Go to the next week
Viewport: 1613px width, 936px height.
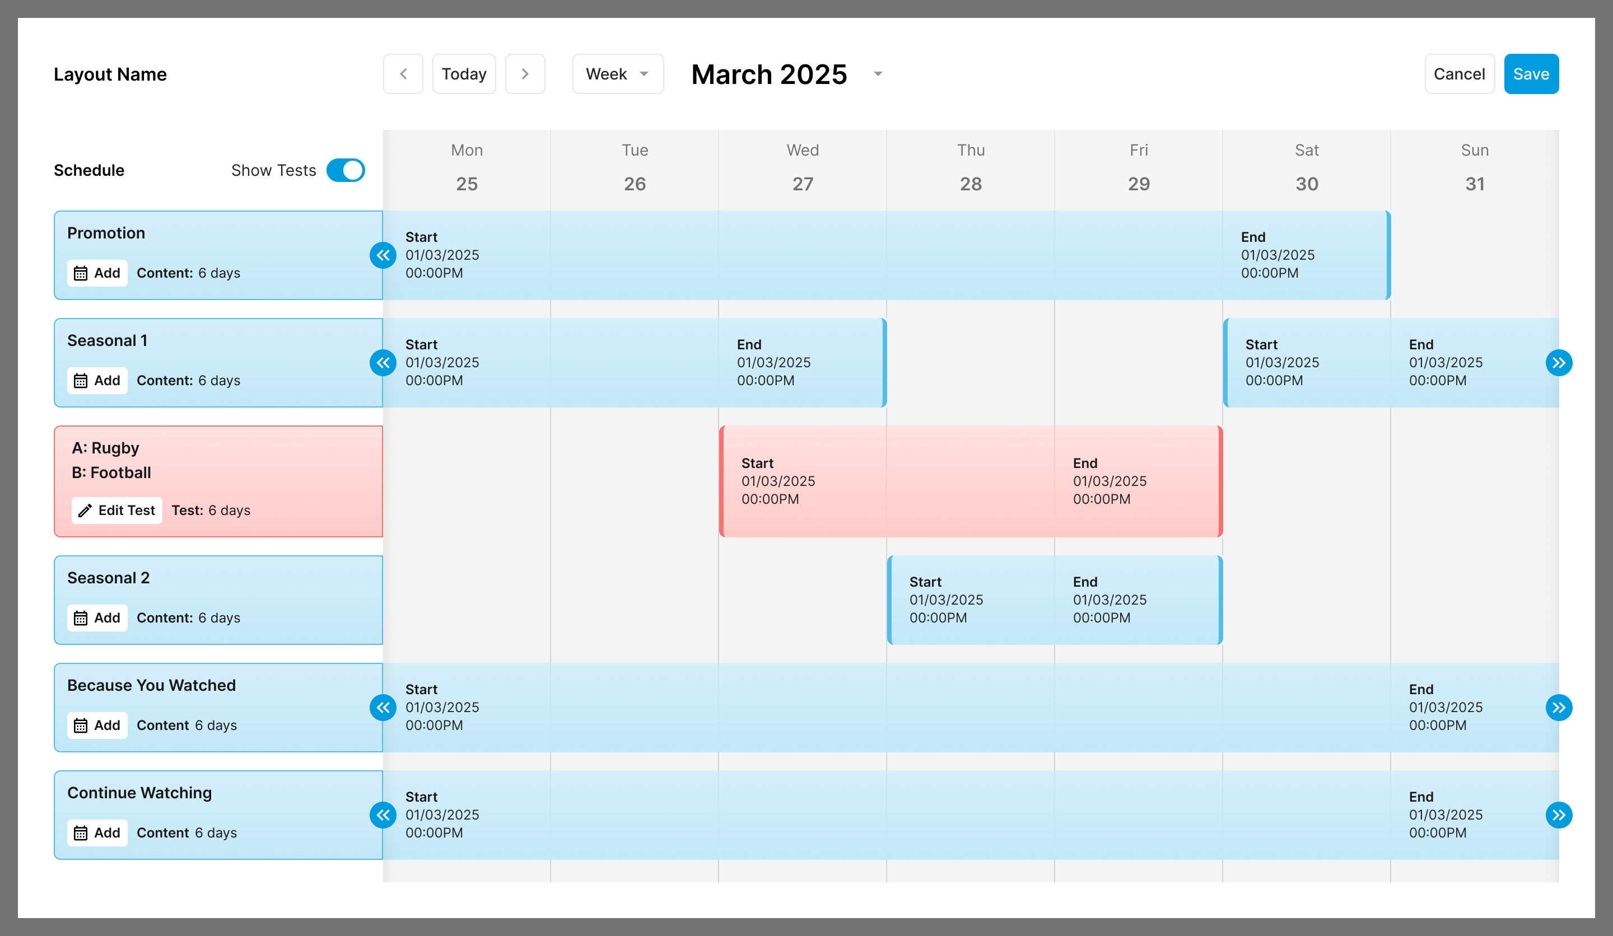click(525, 74)
